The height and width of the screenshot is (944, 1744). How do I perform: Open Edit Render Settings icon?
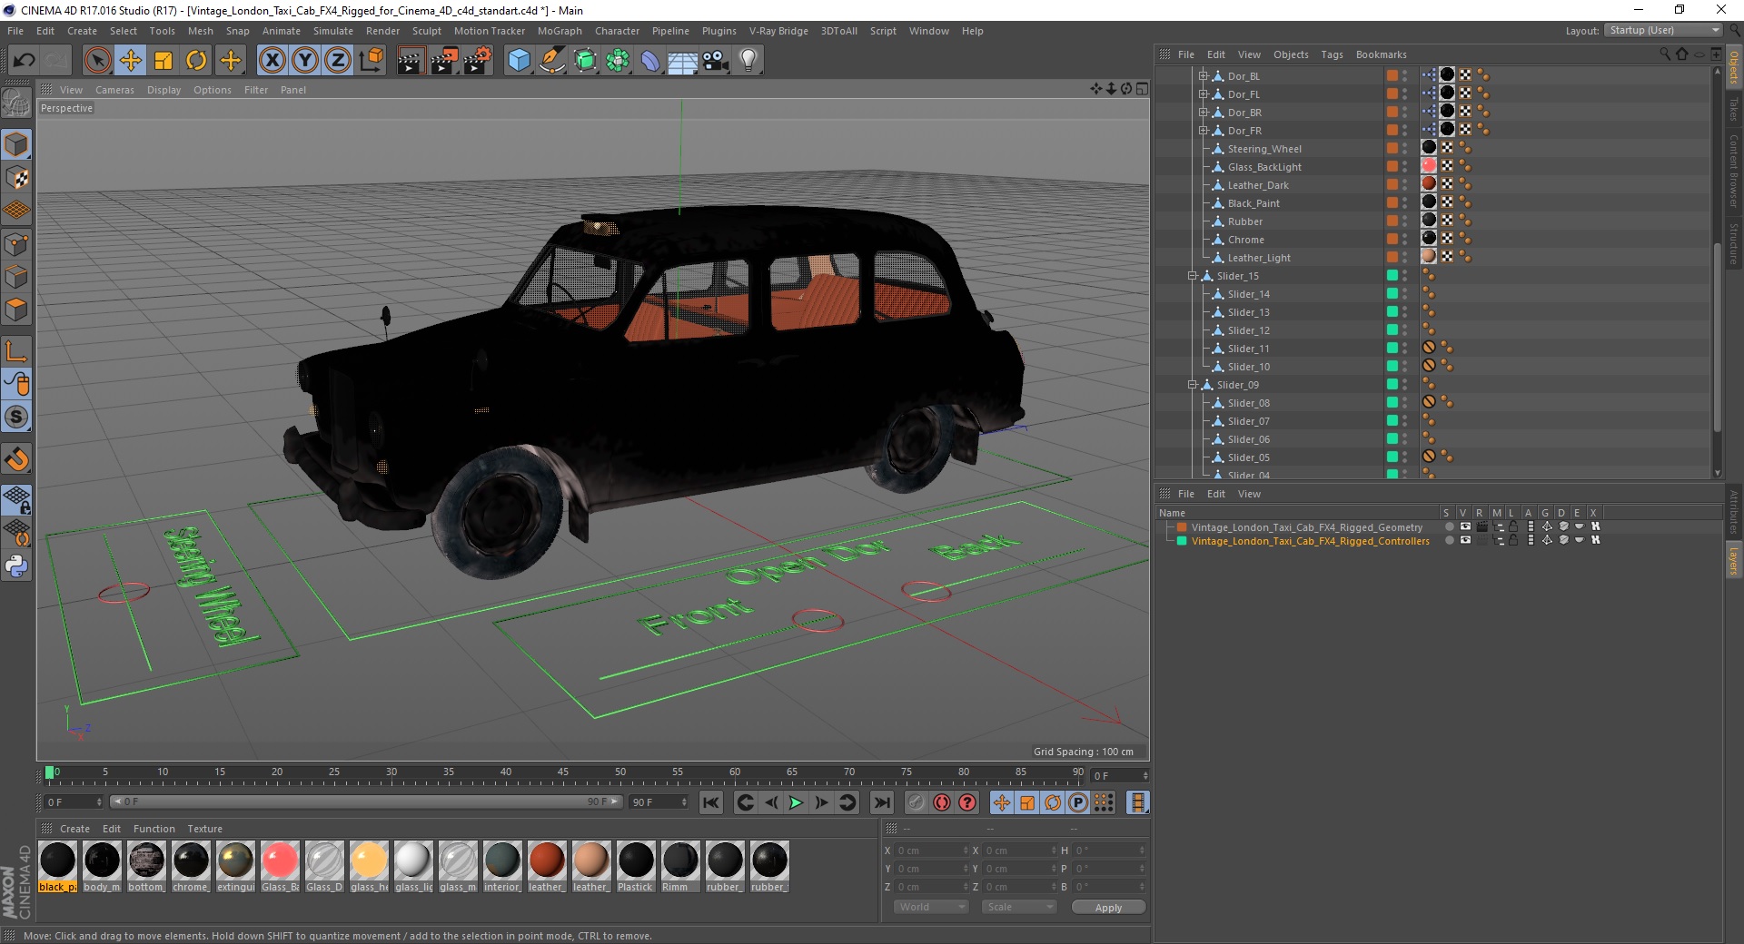[x=478, y=61]
